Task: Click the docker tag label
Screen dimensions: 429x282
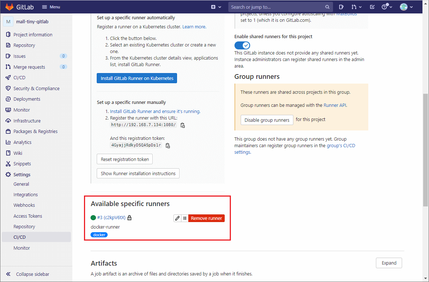Action: (99, 235)
